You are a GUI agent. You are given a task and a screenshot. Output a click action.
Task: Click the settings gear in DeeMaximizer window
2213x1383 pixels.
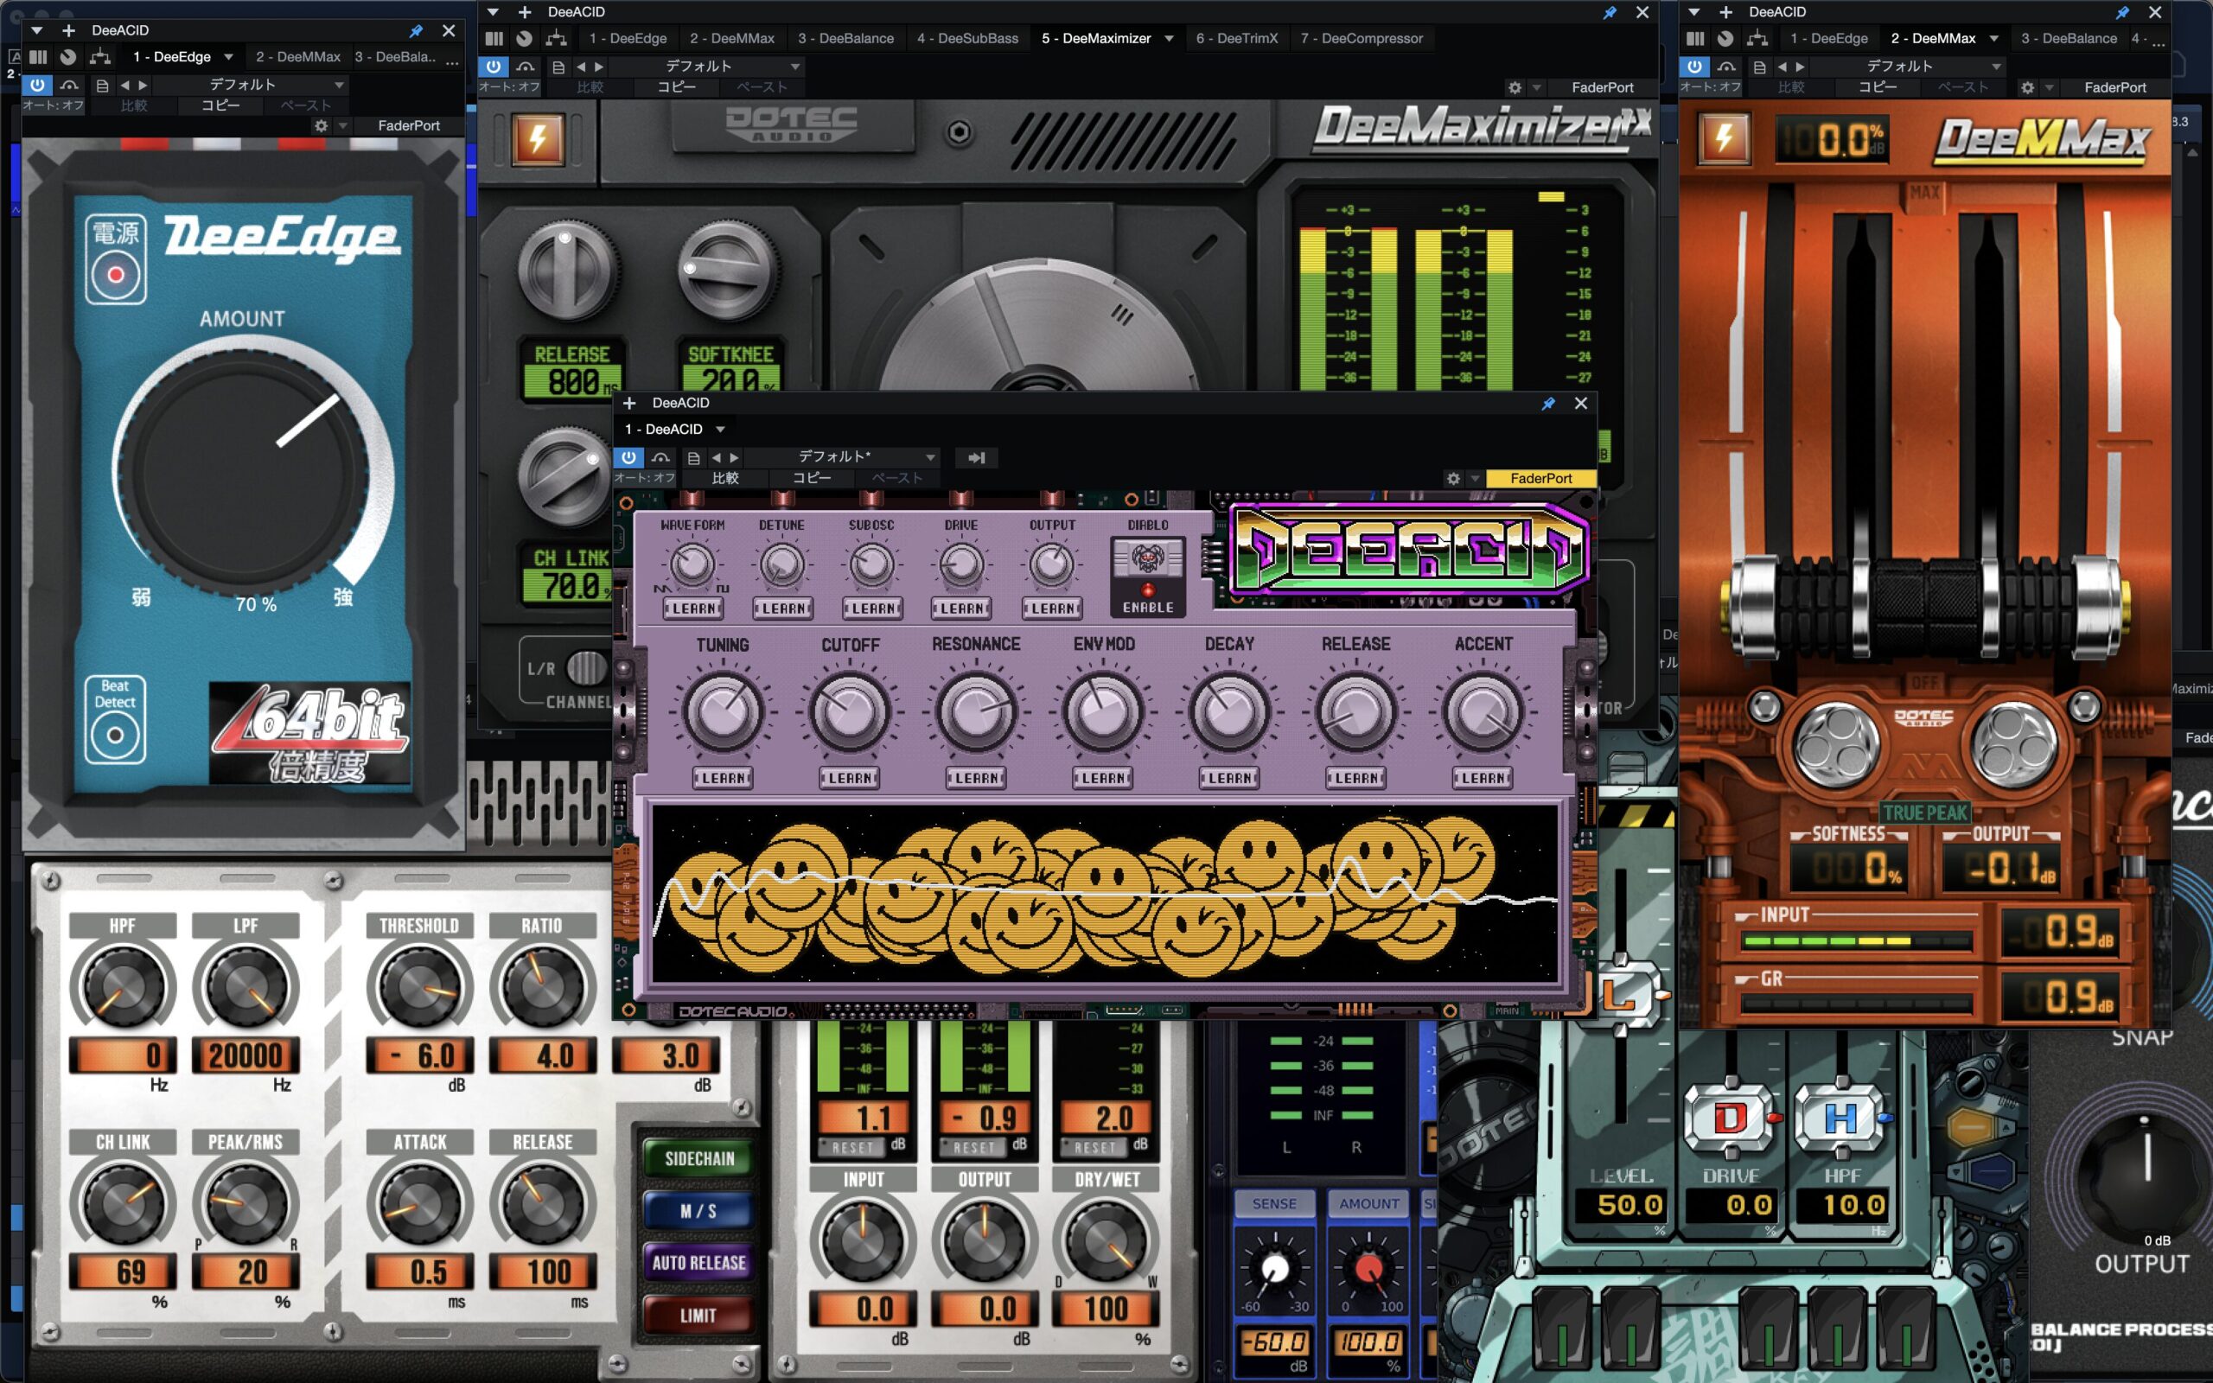(x=1515, y=88)
